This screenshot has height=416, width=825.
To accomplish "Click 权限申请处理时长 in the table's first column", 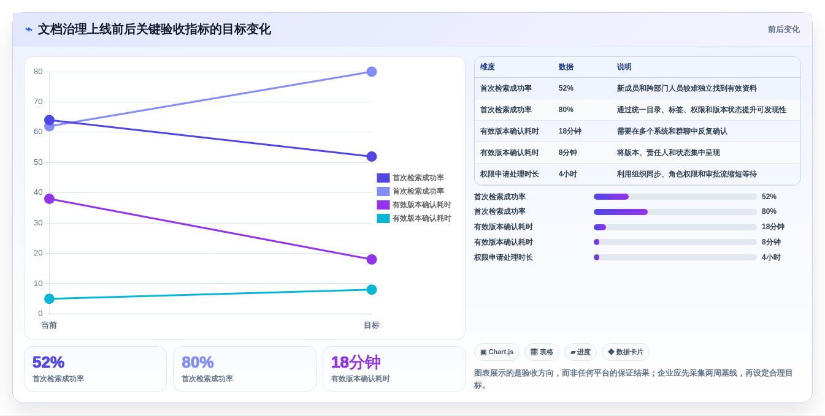I will click(x=510, y=174).
